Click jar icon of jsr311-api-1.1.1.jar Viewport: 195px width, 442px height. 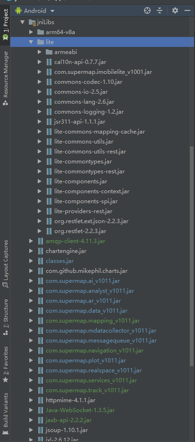49,121
